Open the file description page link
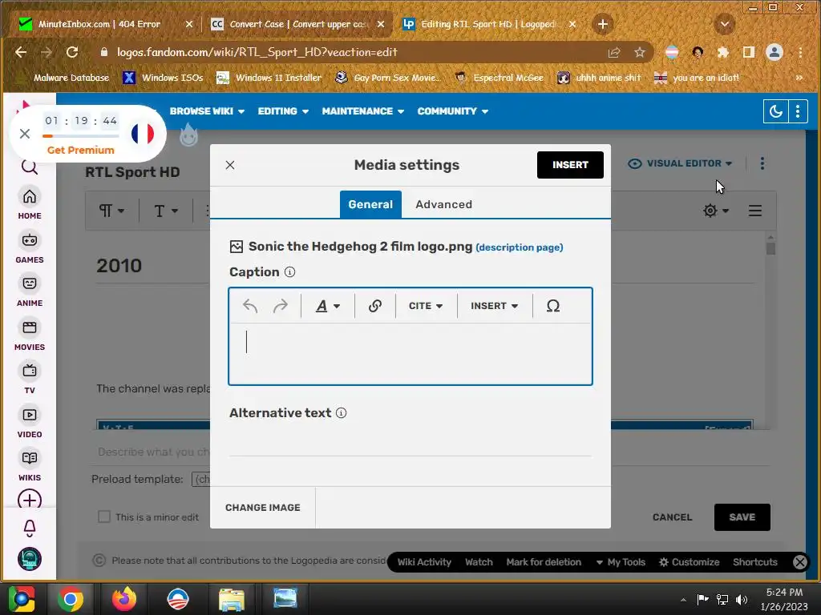 tap(520, 247)
